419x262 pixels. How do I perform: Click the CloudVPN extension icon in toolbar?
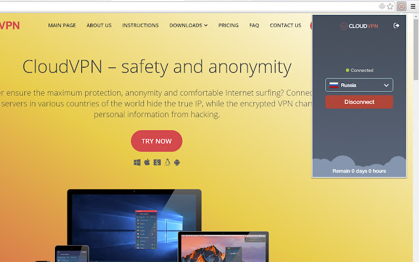click(x=401, y=6)
